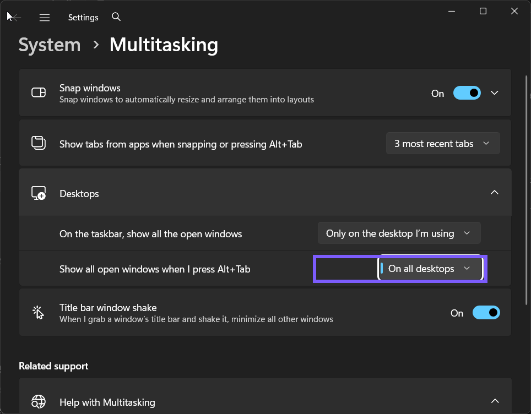Maximize the Settings window
The height and width of the screenshot is (414, 531).
point(483,11)
